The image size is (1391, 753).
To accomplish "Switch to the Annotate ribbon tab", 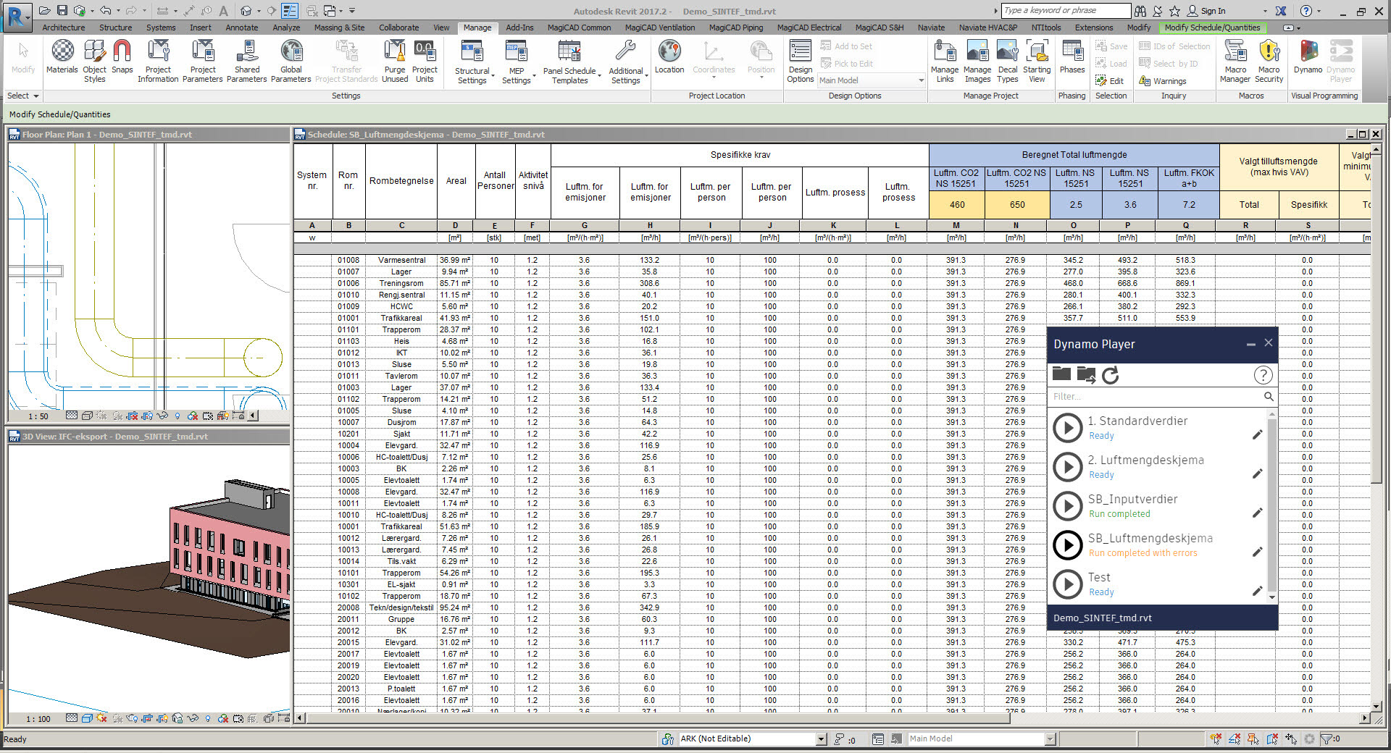I will tap(241, 28).
